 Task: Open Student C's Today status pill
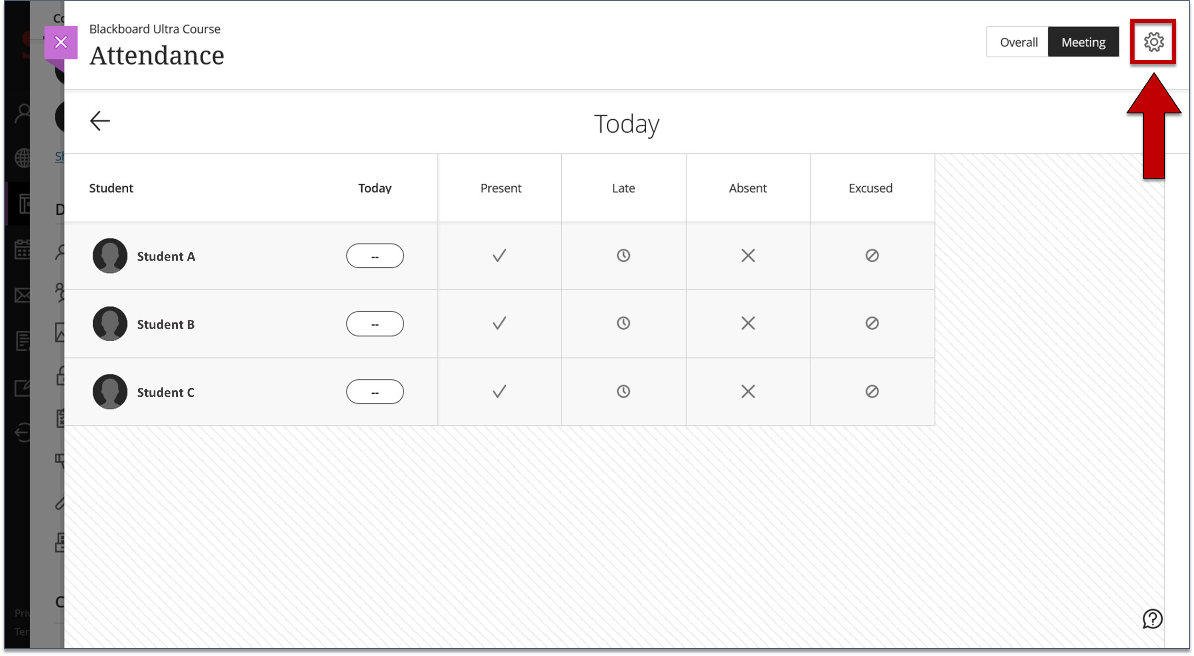point(375,392)
